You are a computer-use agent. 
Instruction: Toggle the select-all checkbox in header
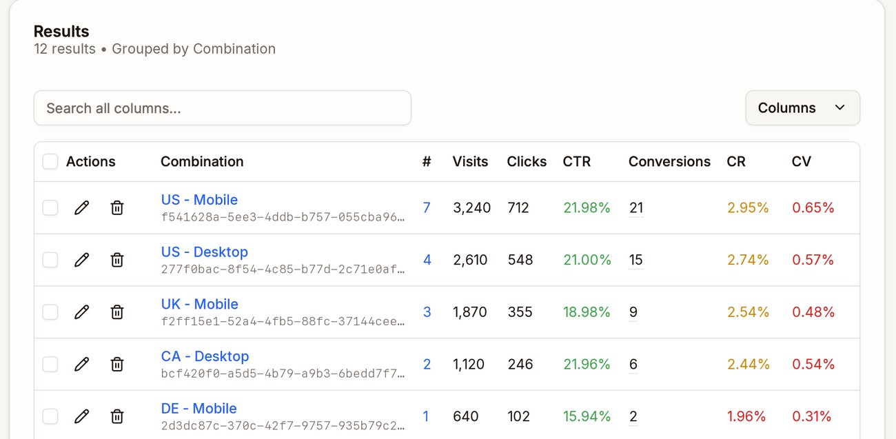click(50, 161)
